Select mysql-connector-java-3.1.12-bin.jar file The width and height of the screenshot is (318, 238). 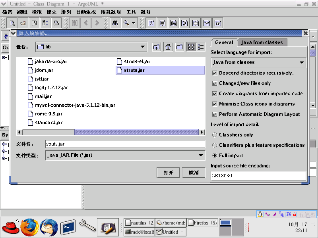click(72, 105)
